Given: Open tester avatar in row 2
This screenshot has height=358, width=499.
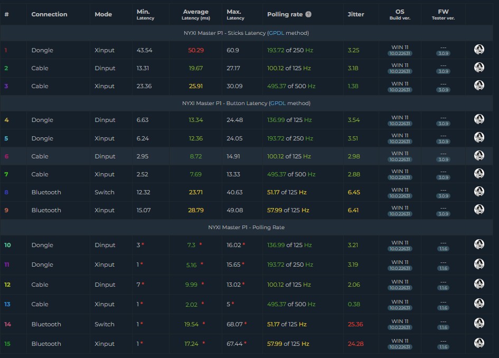Looking at the screenshot, I should [479, 68].
